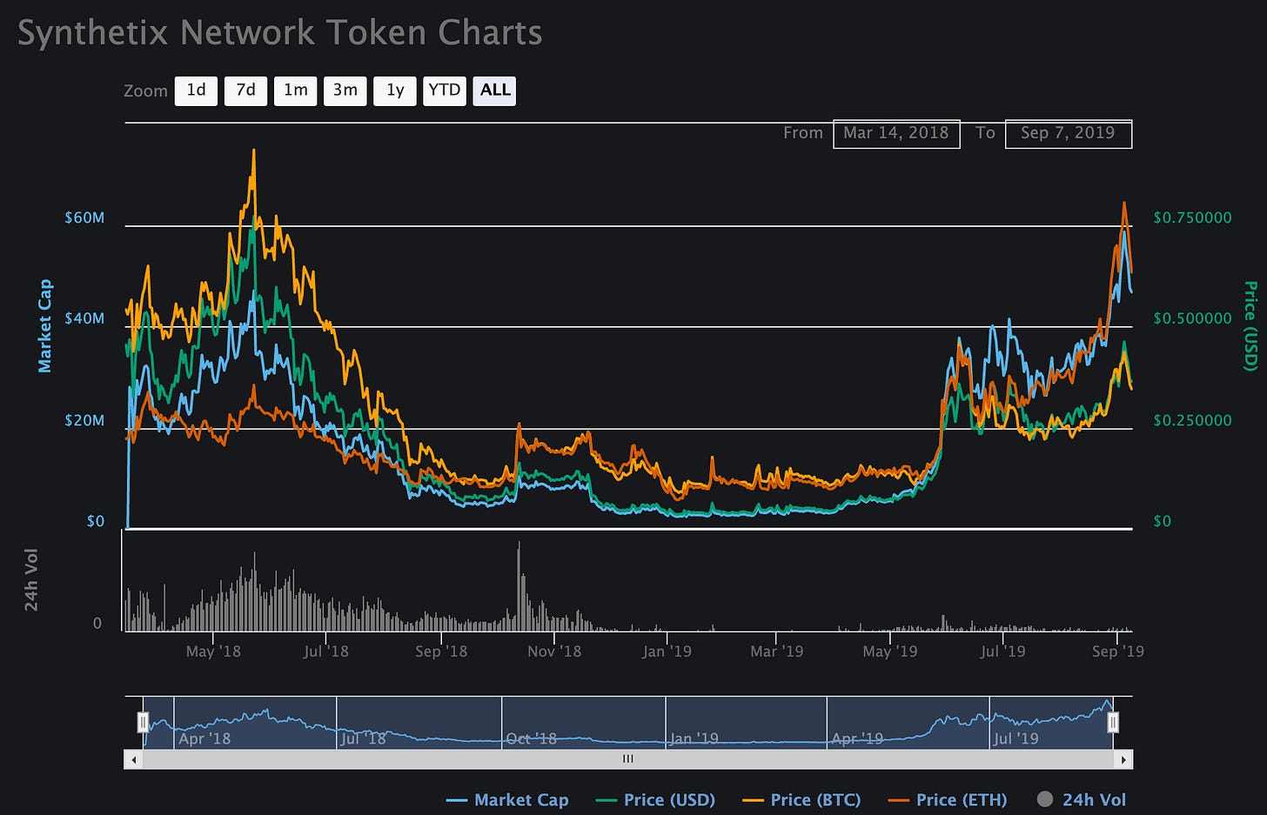This screenshot has height=815, width=1267.
Task: Click the Market Cap vertical axis title
Action: pyautogui.click(x=45, y=326)
